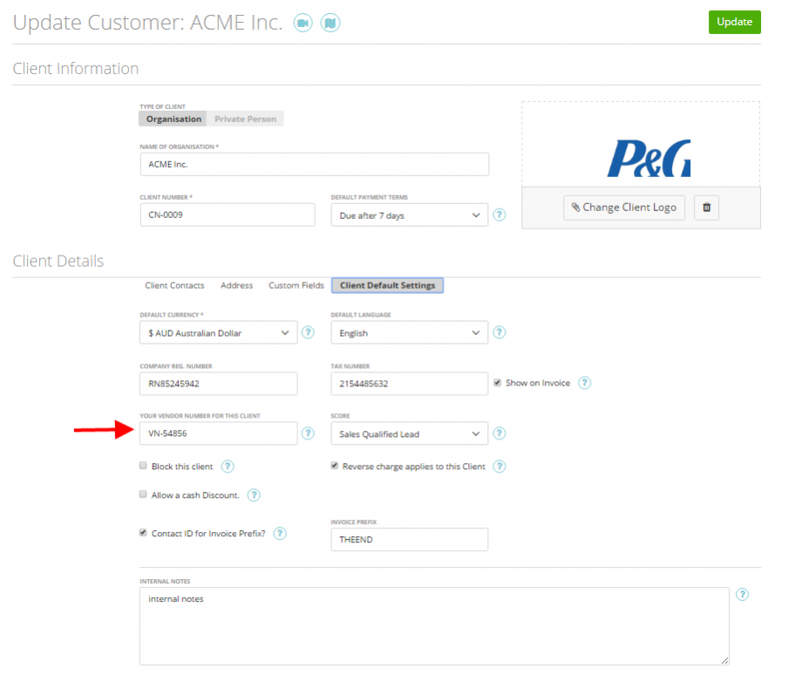
Task: Change the Score from Sales Qualified Lead
Action: [x=409, y=433]
